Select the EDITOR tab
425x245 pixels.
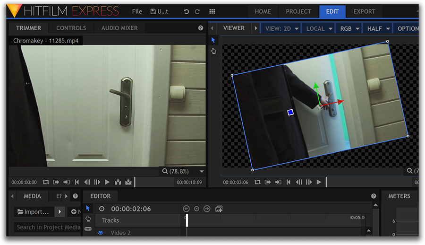(x=100, y=196)
